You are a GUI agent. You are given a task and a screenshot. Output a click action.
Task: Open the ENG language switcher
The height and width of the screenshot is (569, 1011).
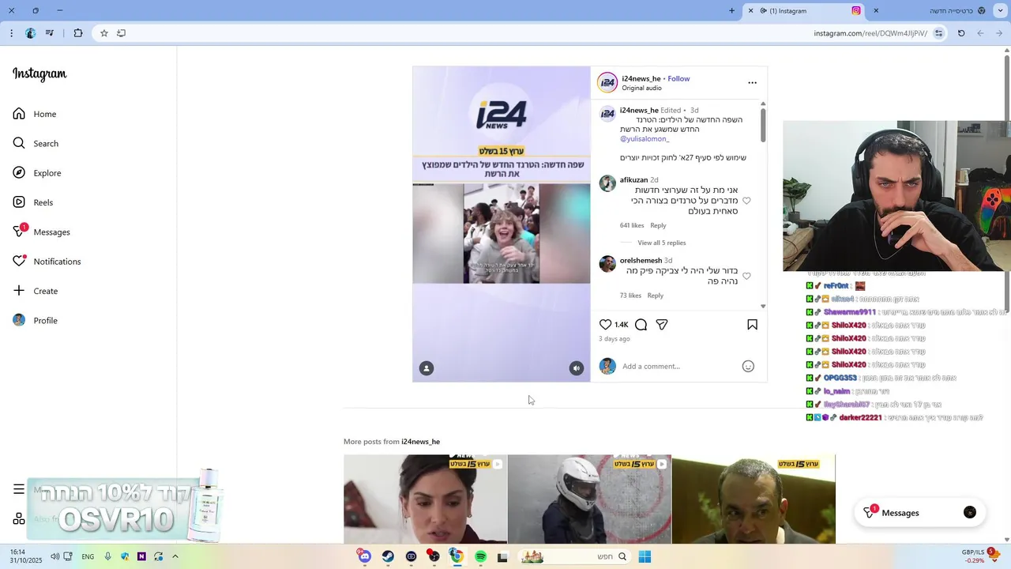(x=88, y=556)
